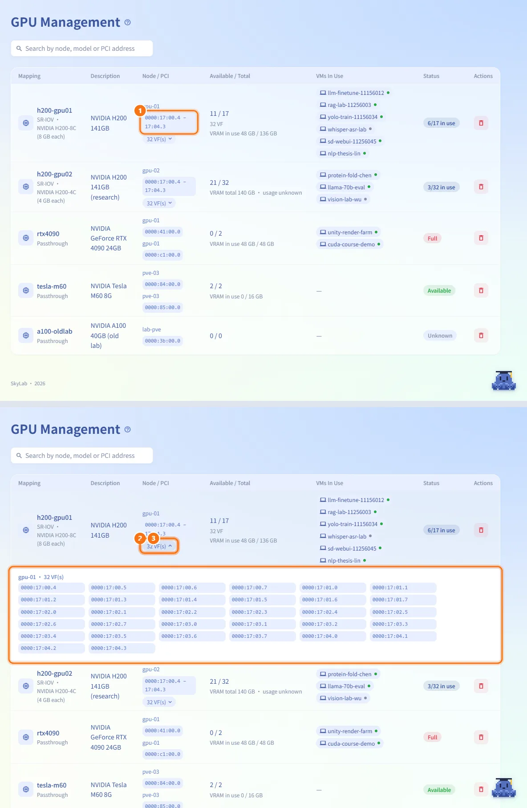The image size is (527, 808).
Task: Click the 6/17 in use badge in upper view
Action: (441, 123)
